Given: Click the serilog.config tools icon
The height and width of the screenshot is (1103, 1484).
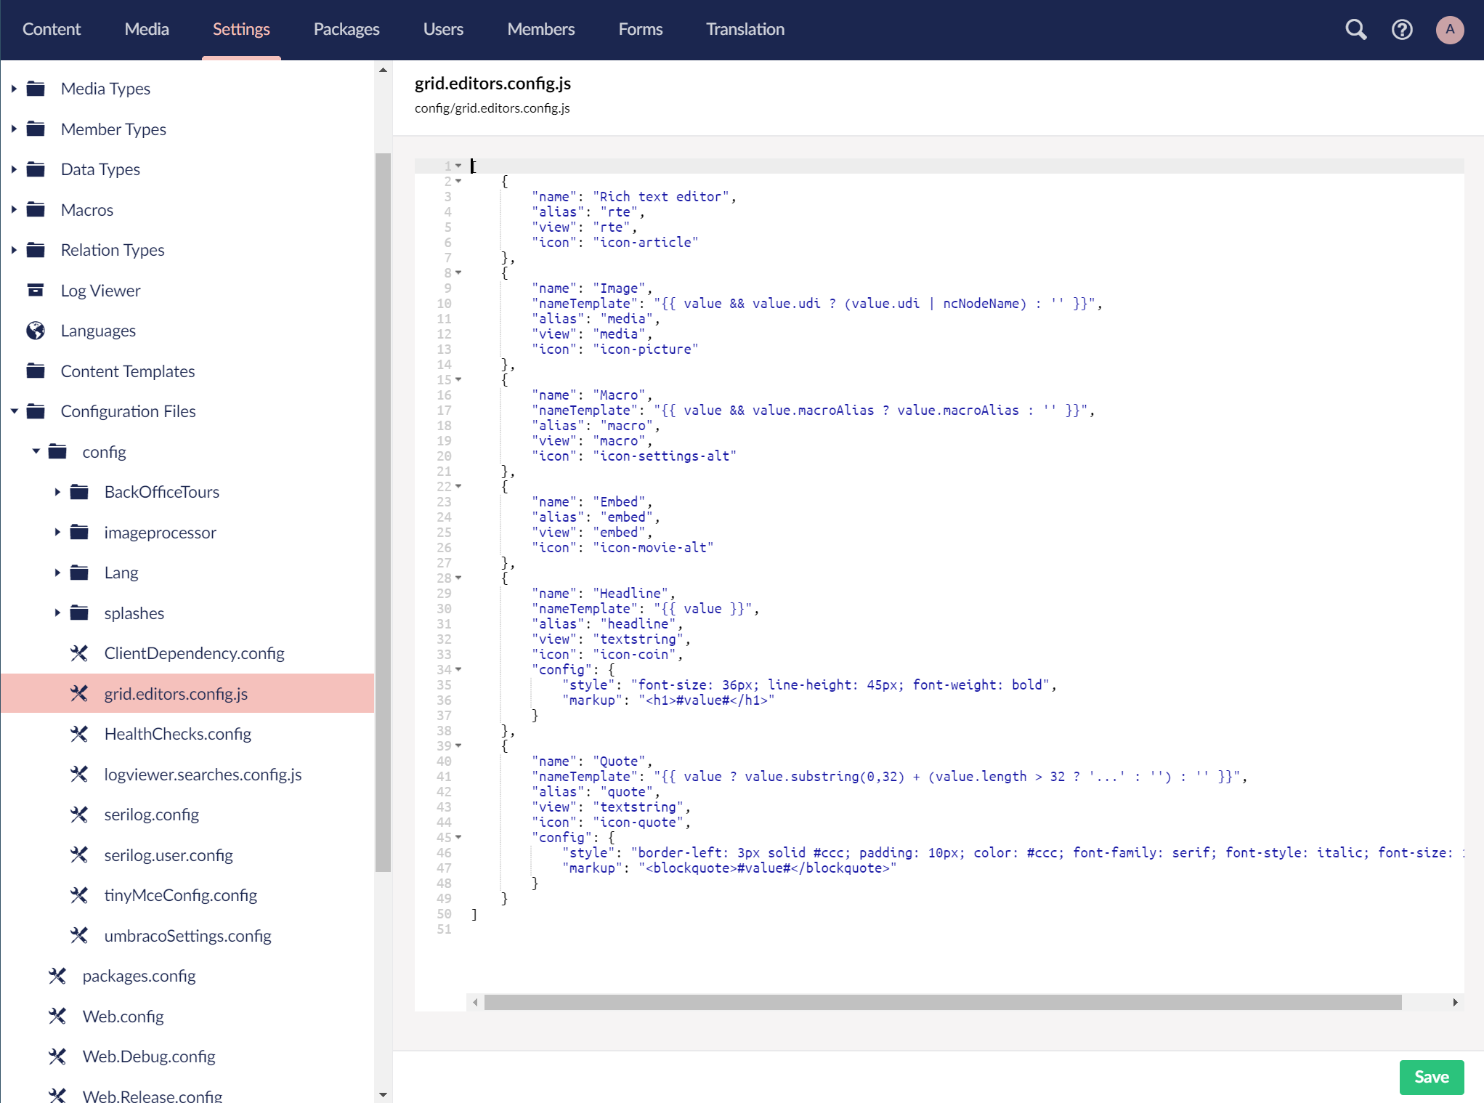Looking at the screenshot, I should tap(79, 815).
